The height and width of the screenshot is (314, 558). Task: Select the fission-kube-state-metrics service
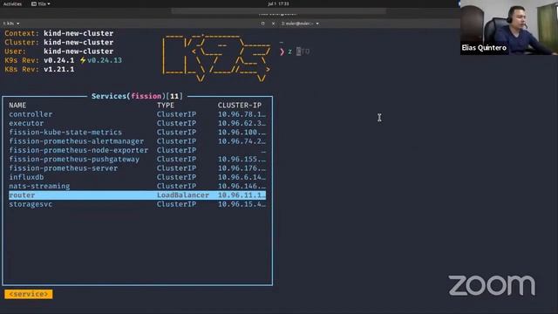coord(138,132)
